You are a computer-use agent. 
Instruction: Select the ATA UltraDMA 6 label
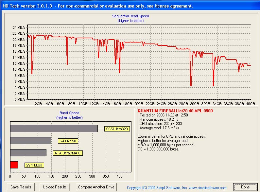(68, 153)
